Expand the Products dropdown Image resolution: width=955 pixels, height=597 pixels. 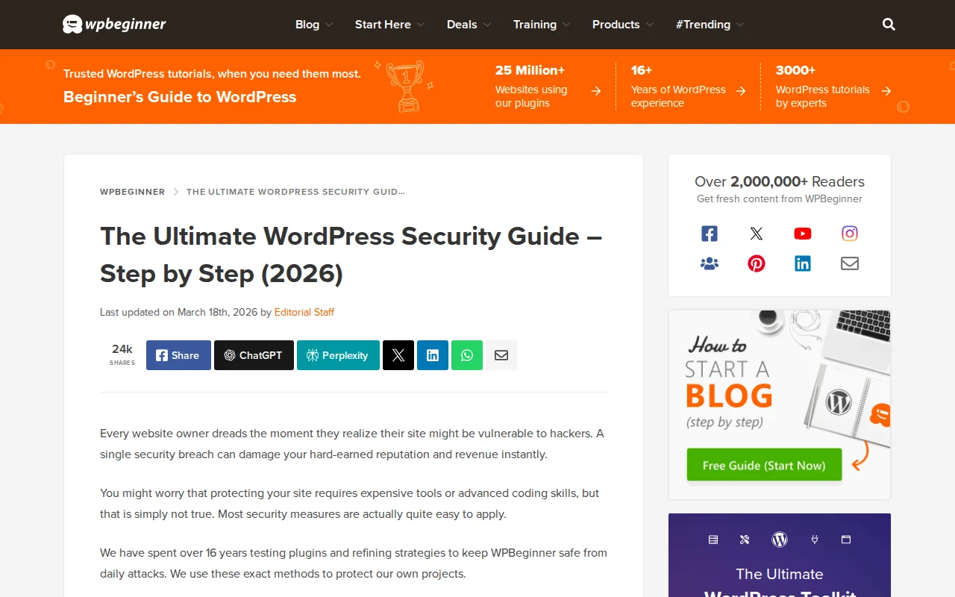(621, 24)
